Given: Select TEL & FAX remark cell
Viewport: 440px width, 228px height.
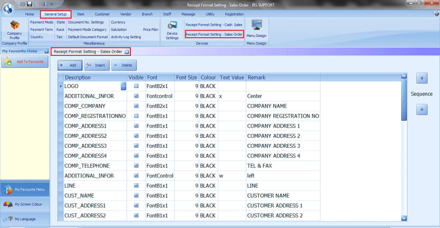Looking at the screenshot, I should click(x=283, y=166).
